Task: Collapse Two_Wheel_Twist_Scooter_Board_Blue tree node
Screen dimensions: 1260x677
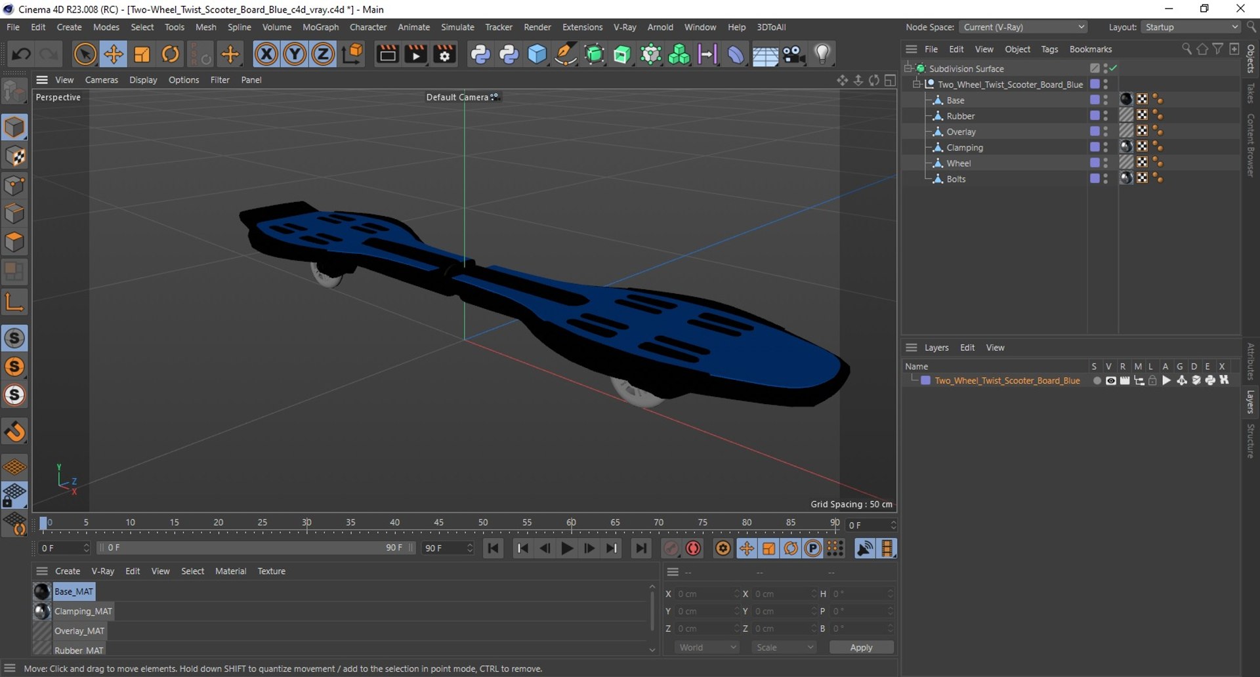Action: (917, 84)
